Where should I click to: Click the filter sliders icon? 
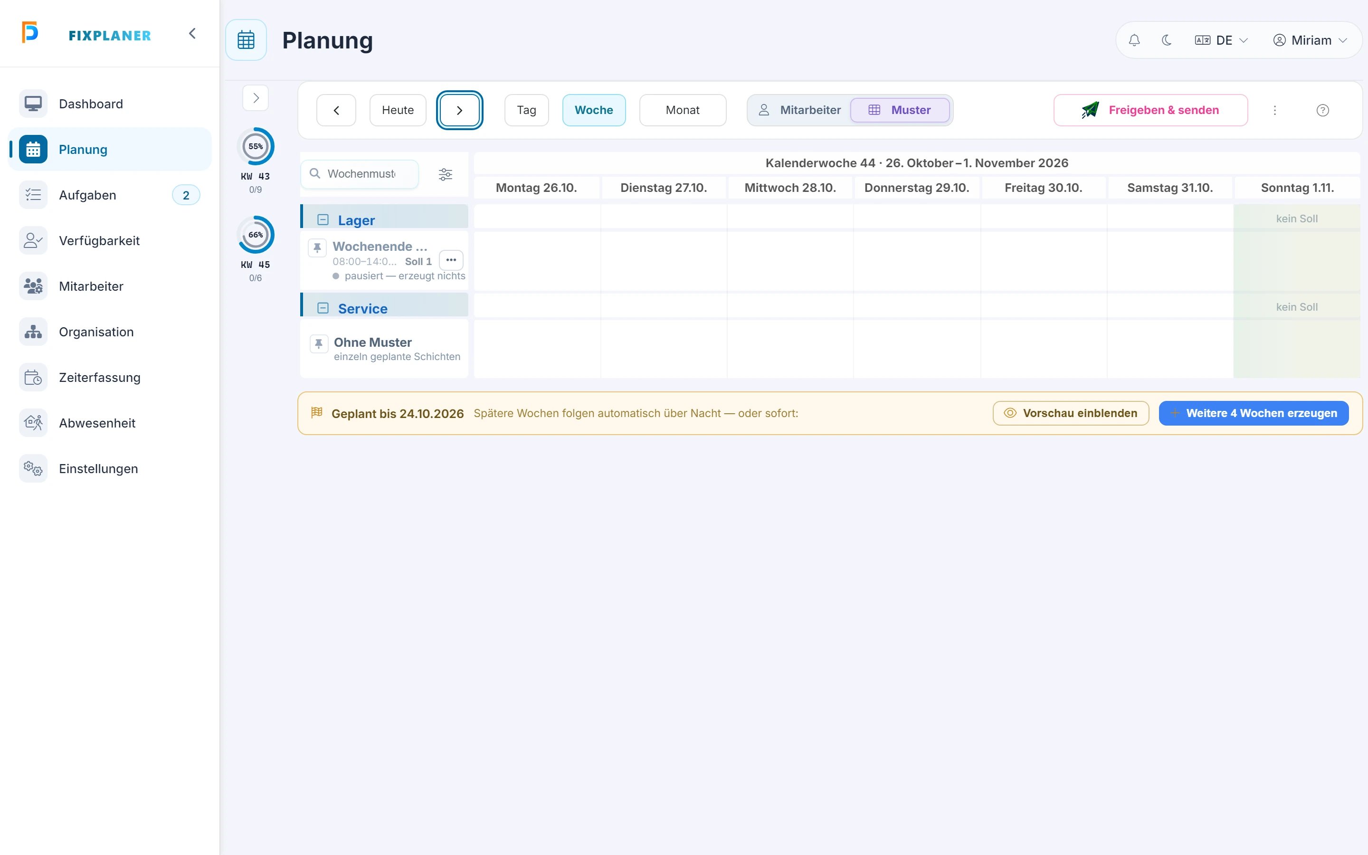[x=446, y=174]
